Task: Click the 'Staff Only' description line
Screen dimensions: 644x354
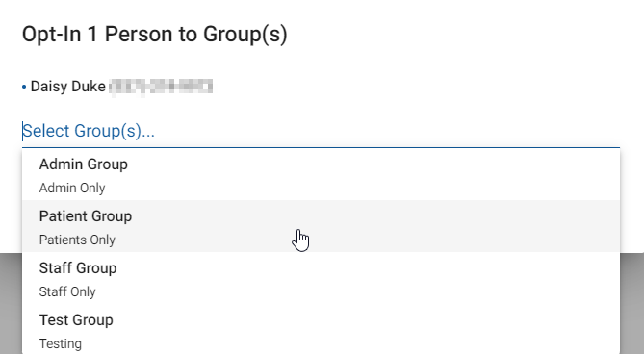Action: (x=67, y=291)
